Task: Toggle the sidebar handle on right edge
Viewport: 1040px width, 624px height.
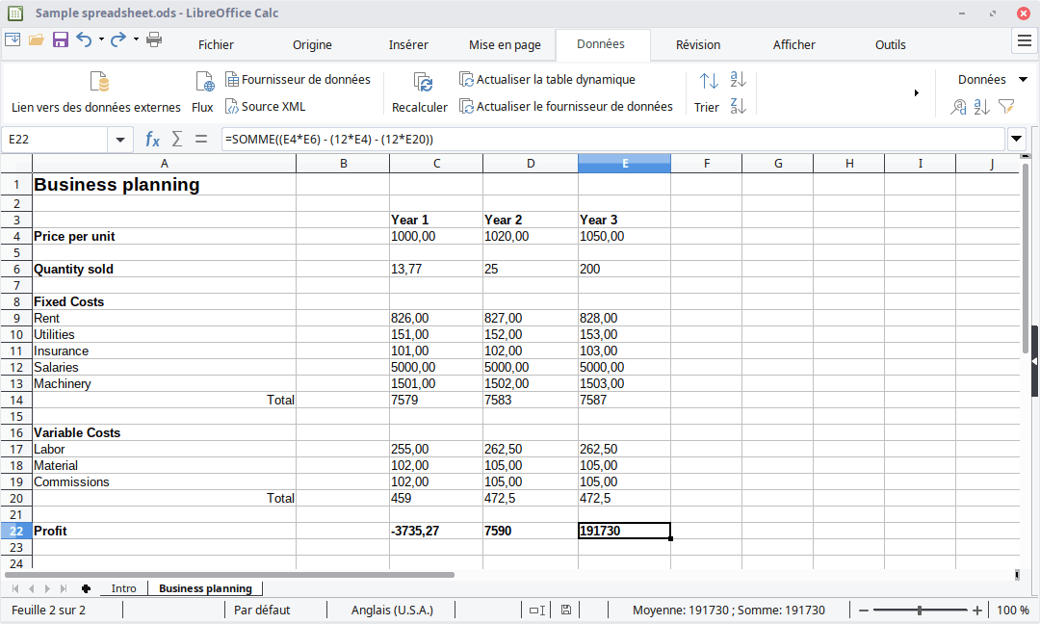Action: click(x=1034, y=361)
